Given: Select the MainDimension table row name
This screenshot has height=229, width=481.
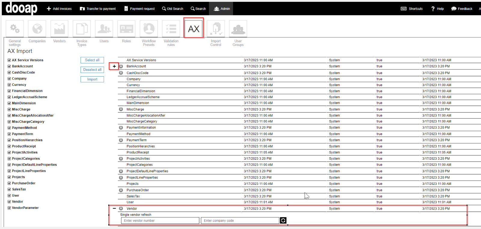Looking at the screenshot, I should coord(138,103).
